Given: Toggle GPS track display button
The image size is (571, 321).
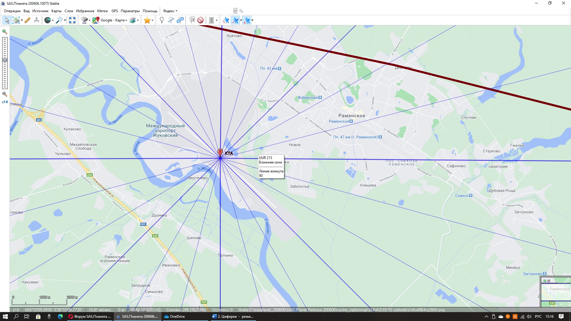Looking at the screenshot, I should coord(235,20).
